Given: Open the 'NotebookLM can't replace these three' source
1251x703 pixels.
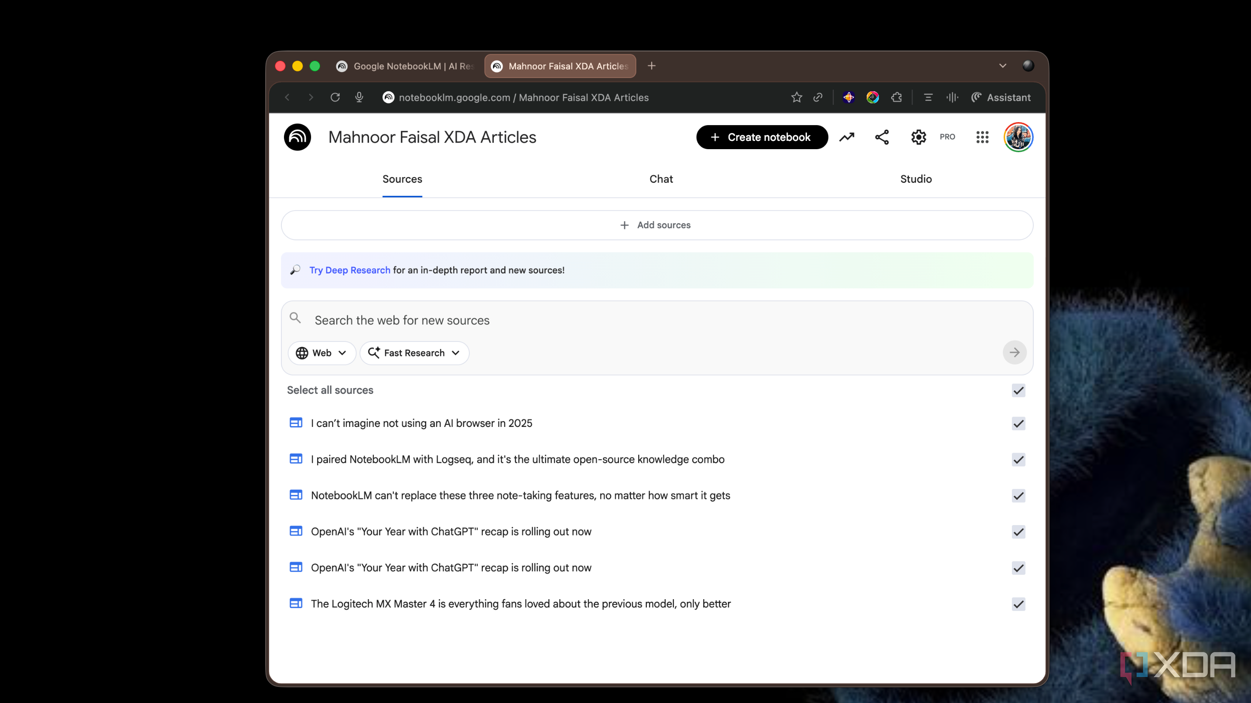Looking at the screenshot, I should pos(521,496).
